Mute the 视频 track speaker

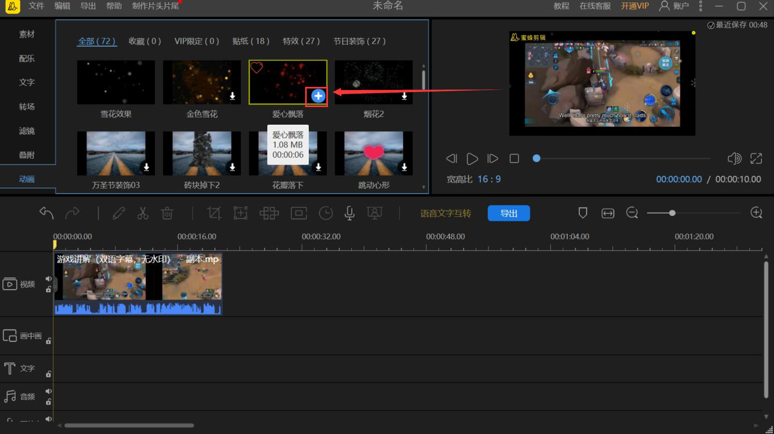click(48, 279)
